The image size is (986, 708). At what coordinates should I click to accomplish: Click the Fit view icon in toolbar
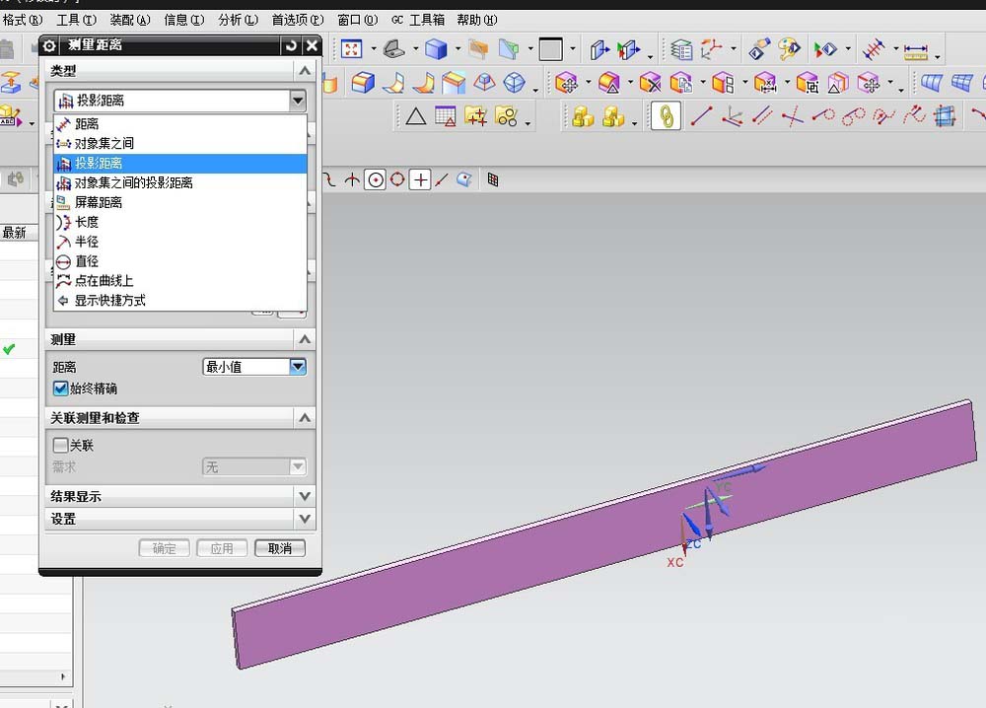pos(352,49)
